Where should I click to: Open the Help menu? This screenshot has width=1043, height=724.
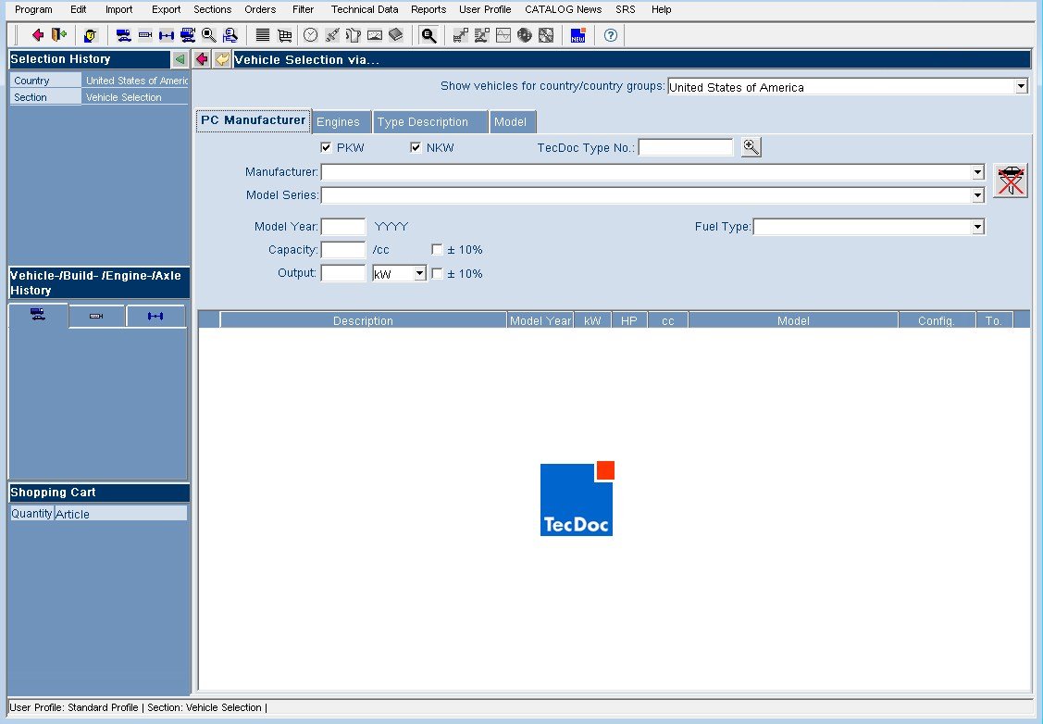(661, 9)
